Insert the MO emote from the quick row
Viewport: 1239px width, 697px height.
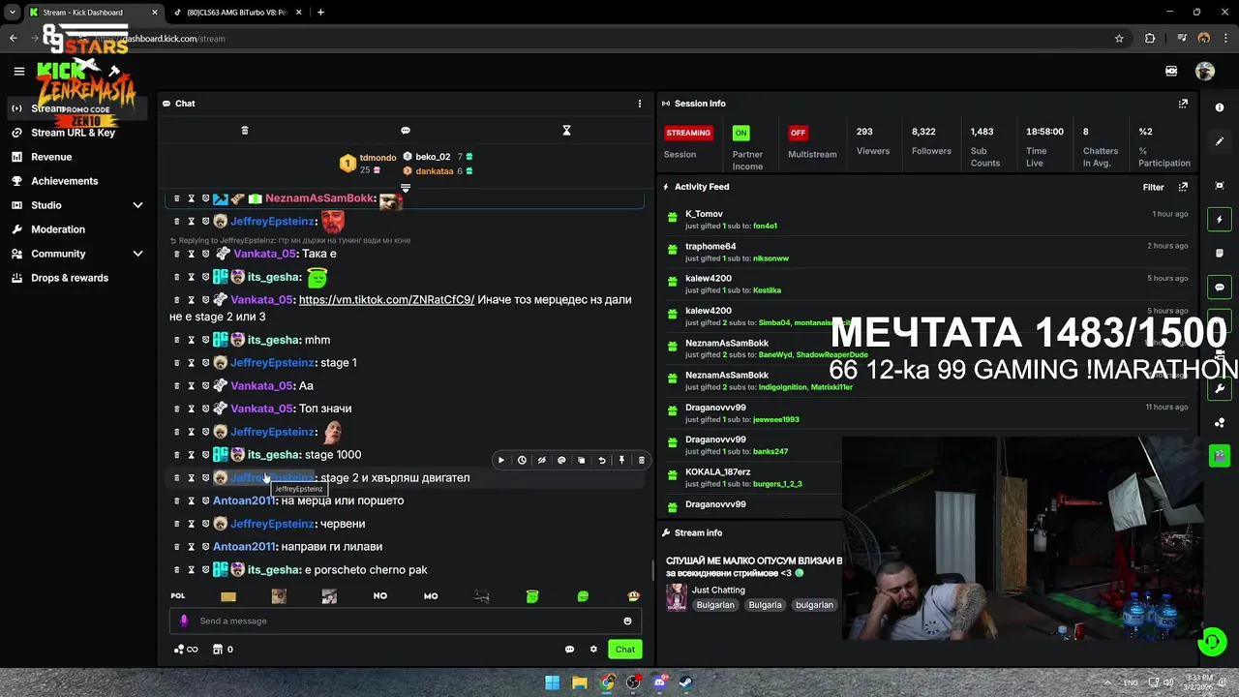point(431,596)
